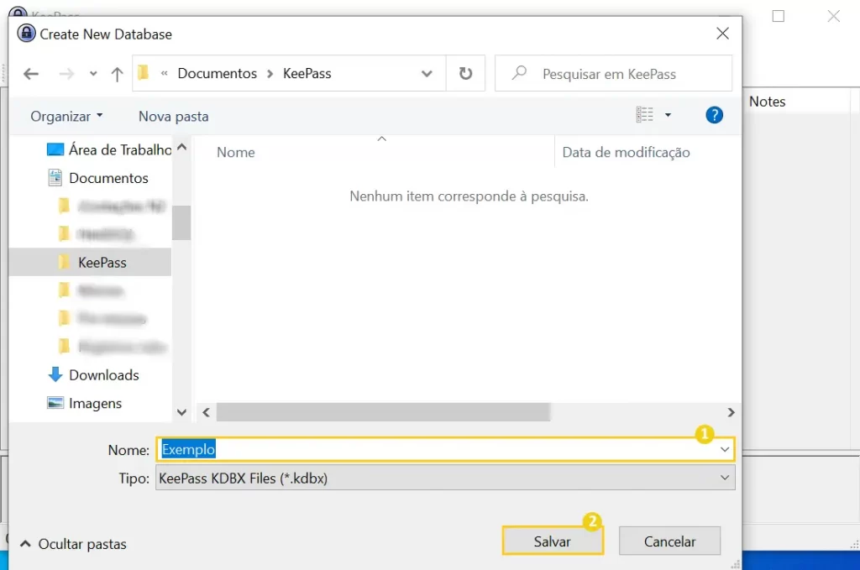Screen dimensions: 860x570
Task: Sort files by the Nome column
Action: [236, 153]
